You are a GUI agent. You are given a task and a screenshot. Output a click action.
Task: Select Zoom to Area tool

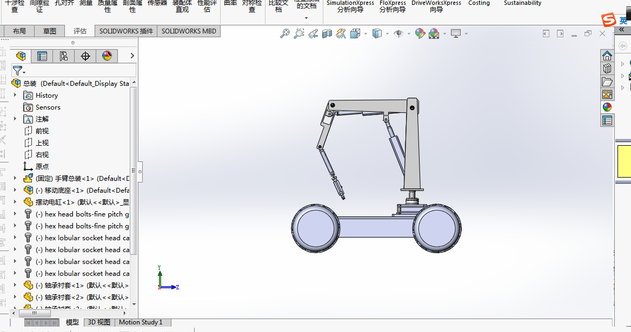click(299, 34)
